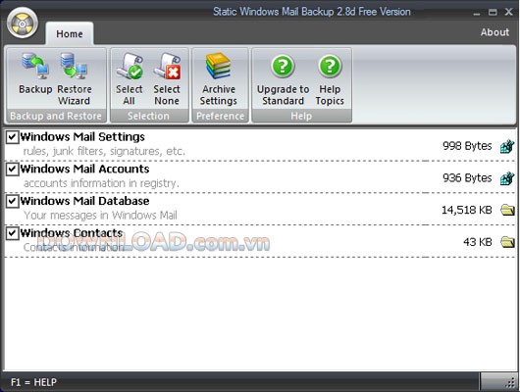
Task: Open the Restore Wizard
Action: 74,78
